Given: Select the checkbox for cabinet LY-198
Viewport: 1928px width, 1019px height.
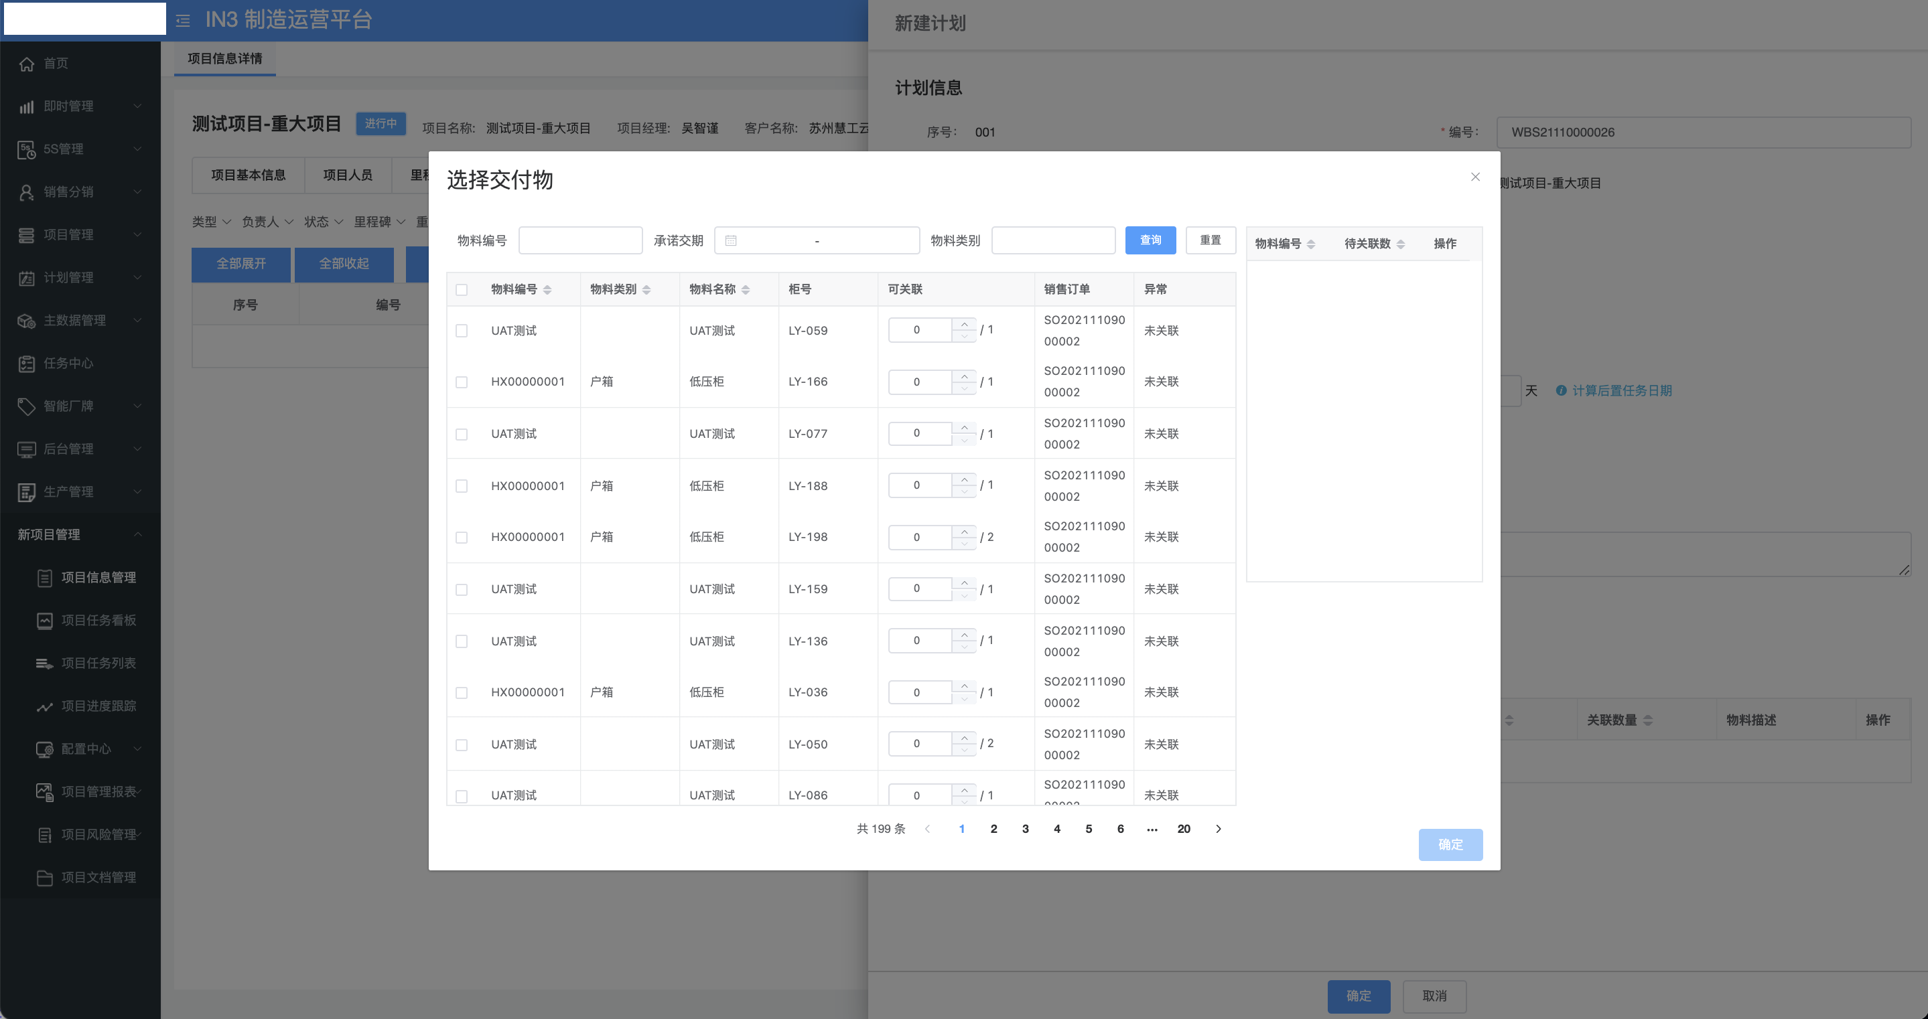Looking at the screenshot, I should click(462, 537).
